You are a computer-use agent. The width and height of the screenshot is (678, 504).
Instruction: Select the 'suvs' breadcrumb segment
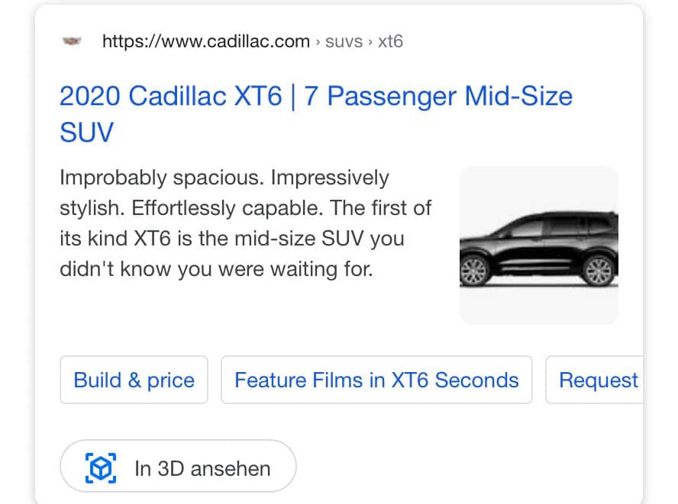[x=344, y=42]
